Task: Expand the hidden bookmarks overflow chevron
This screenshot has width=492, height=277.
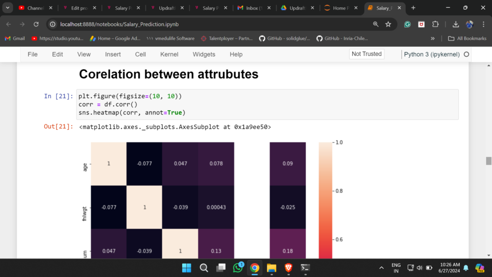Action: [433, 38]
